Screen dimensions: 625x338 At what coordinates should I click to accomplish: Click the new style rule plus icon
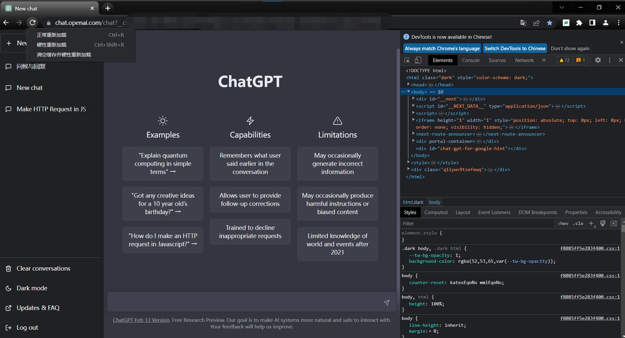pos(591,224)
